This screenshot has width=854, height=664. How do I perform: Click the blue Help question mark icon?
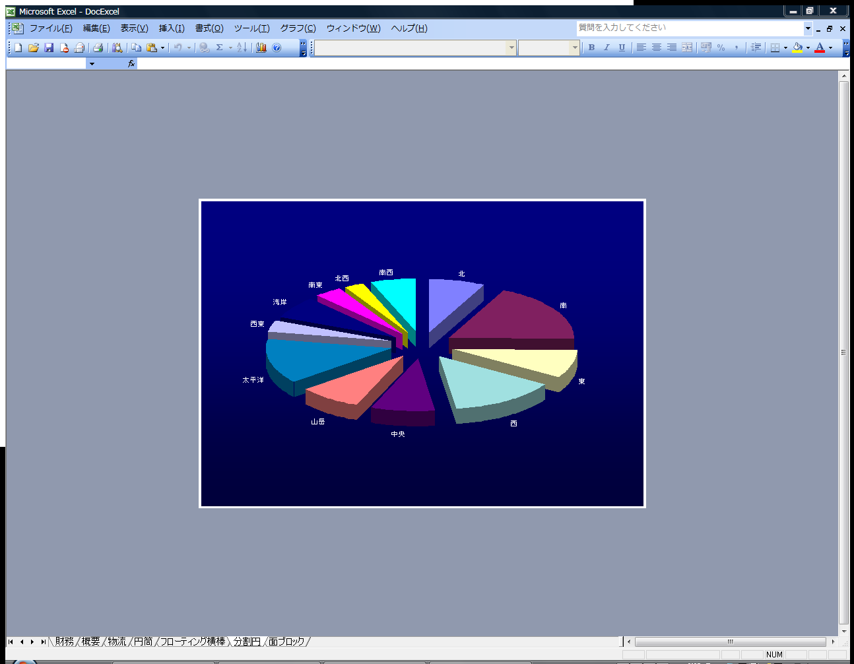(277, 48)
